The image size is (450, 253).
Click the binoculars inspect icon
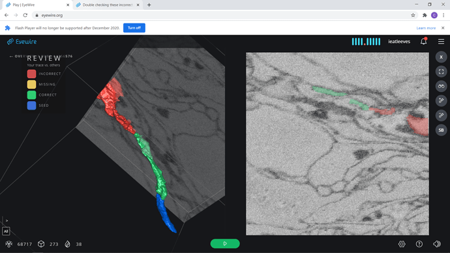[x=441, y=86]
